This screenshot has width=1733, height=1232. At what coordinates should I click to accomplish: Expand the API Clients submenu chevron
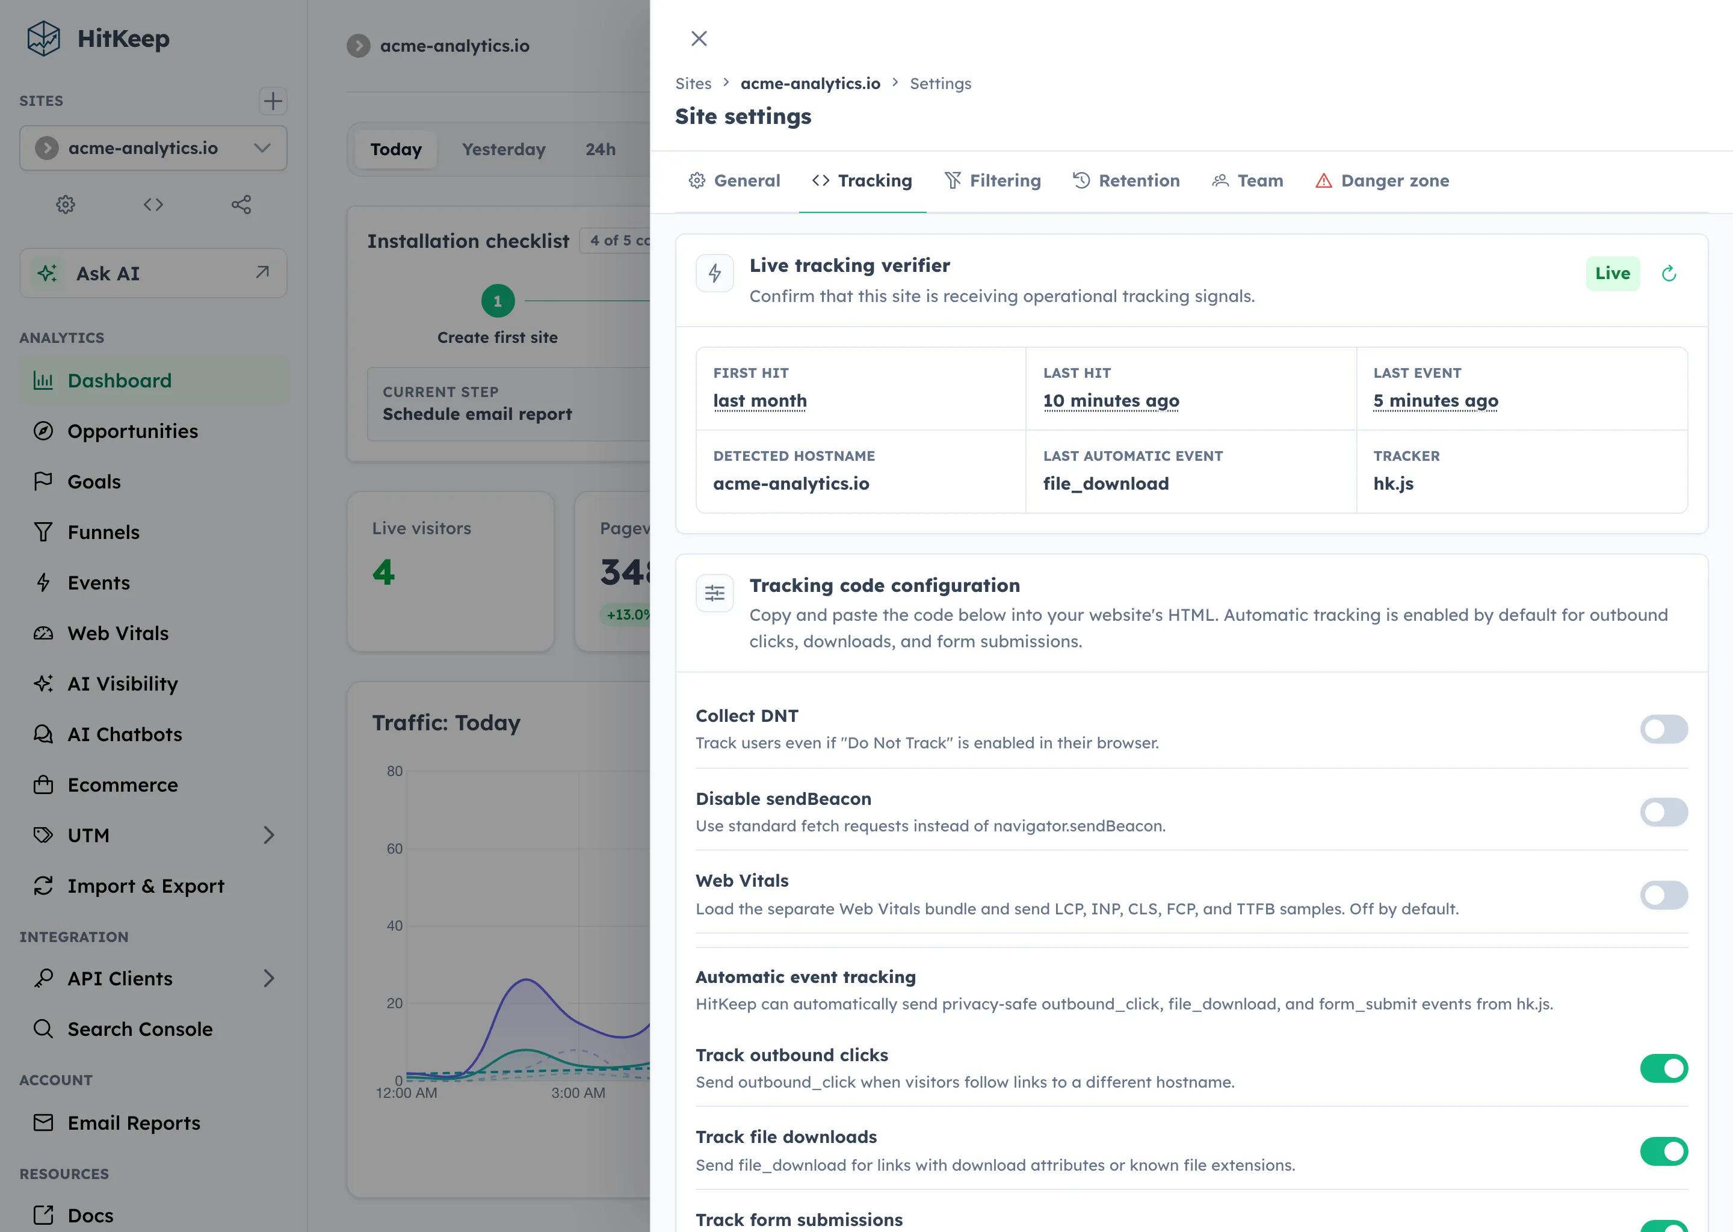click(268, 978)
